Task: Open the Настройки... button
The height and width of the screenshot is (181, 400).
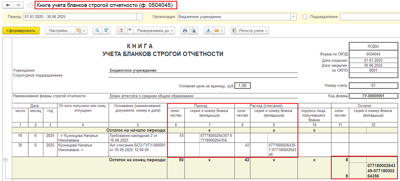Action: pos(60,31)
